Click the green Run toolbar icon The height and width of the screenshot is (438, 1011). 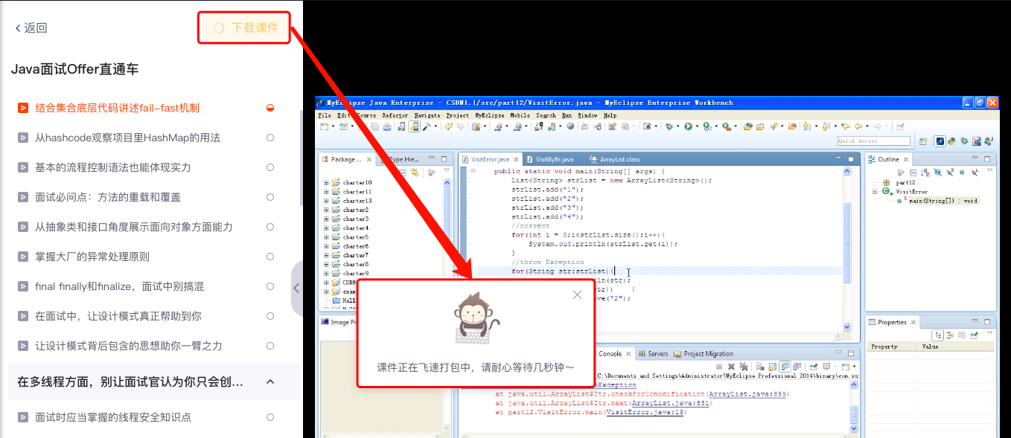pos(688,126)
